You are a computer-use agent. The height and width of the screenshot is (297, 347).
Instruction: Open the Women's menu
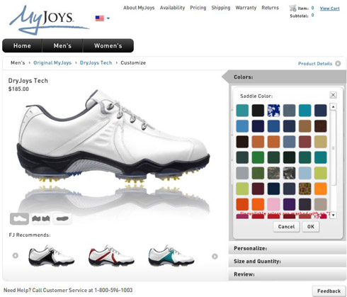click(x=108, y=45)
